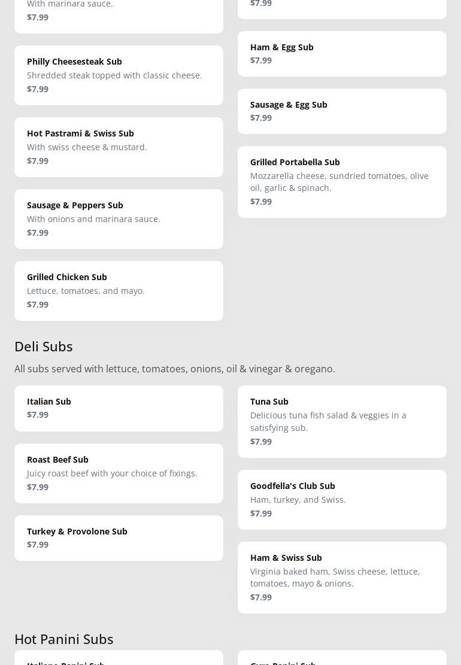
Task: Click the Deli Subs section heading
Action: (44, 347)
